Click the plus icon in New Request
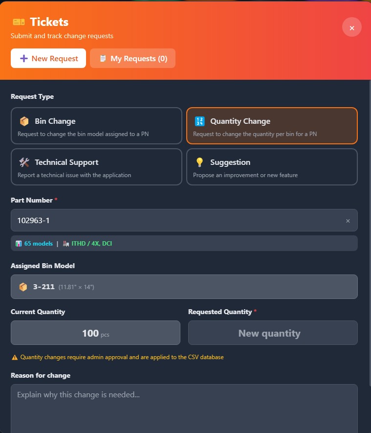 click(23, 59)
